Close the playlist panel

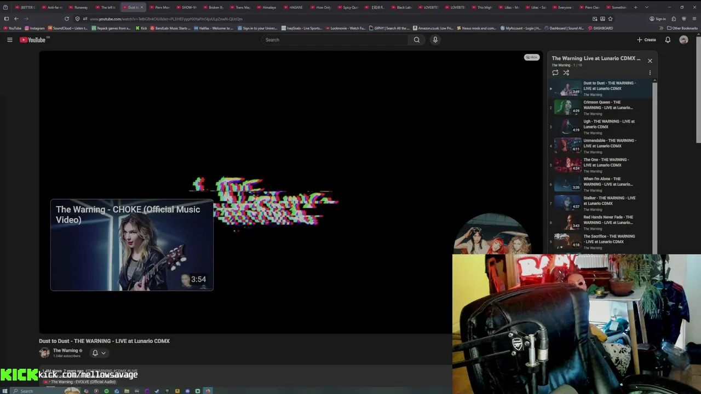tap(650, 61)
